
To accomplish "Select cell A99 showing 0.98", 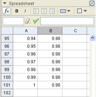I will click(25, 70).
